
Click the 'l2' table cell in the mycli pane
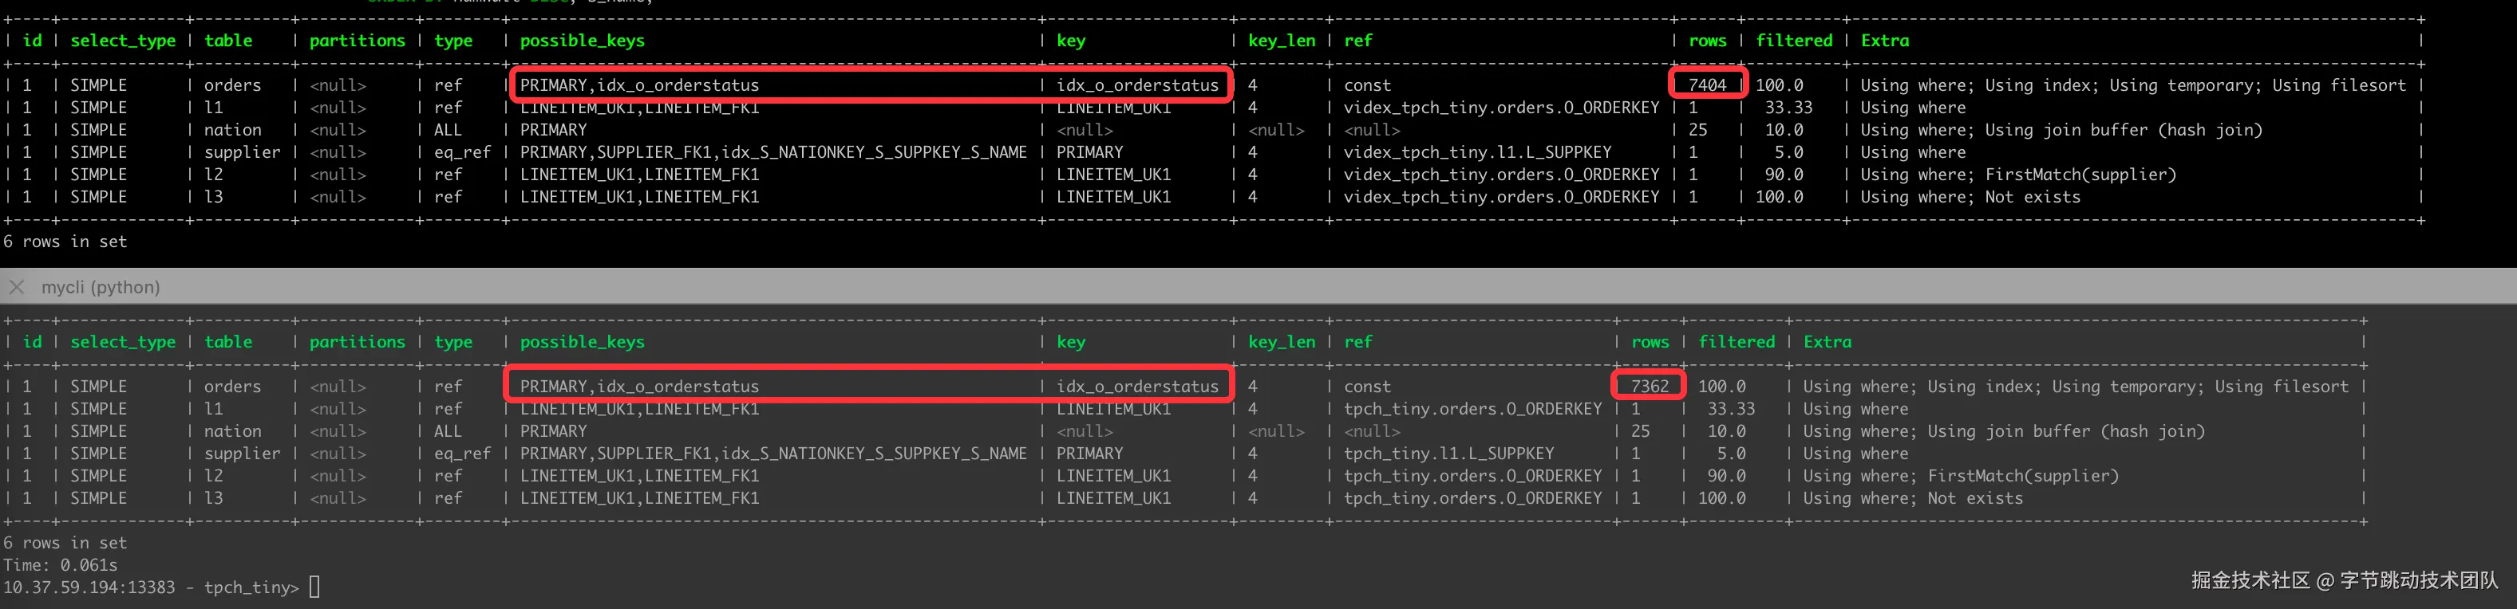[213, 476]
